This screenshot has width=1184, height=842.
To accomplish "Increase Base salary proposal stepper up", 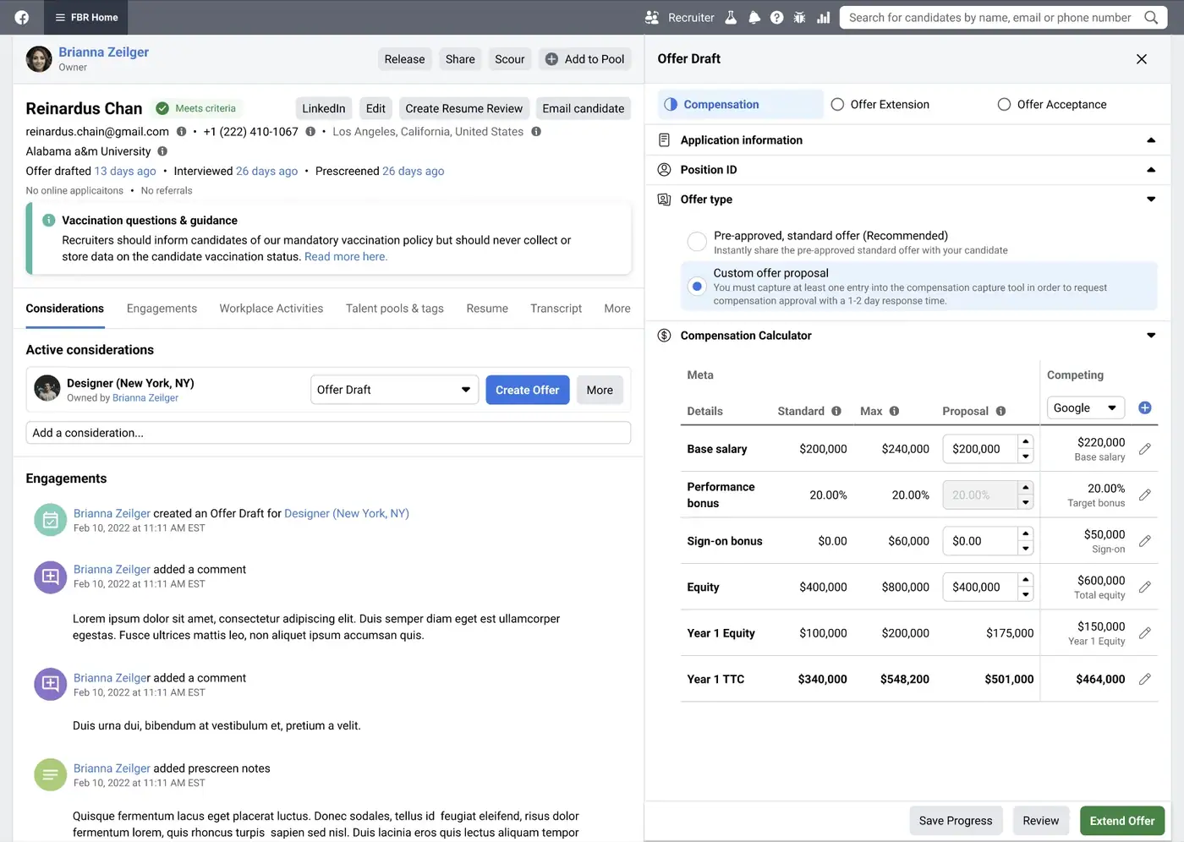I will point(1025,441).
